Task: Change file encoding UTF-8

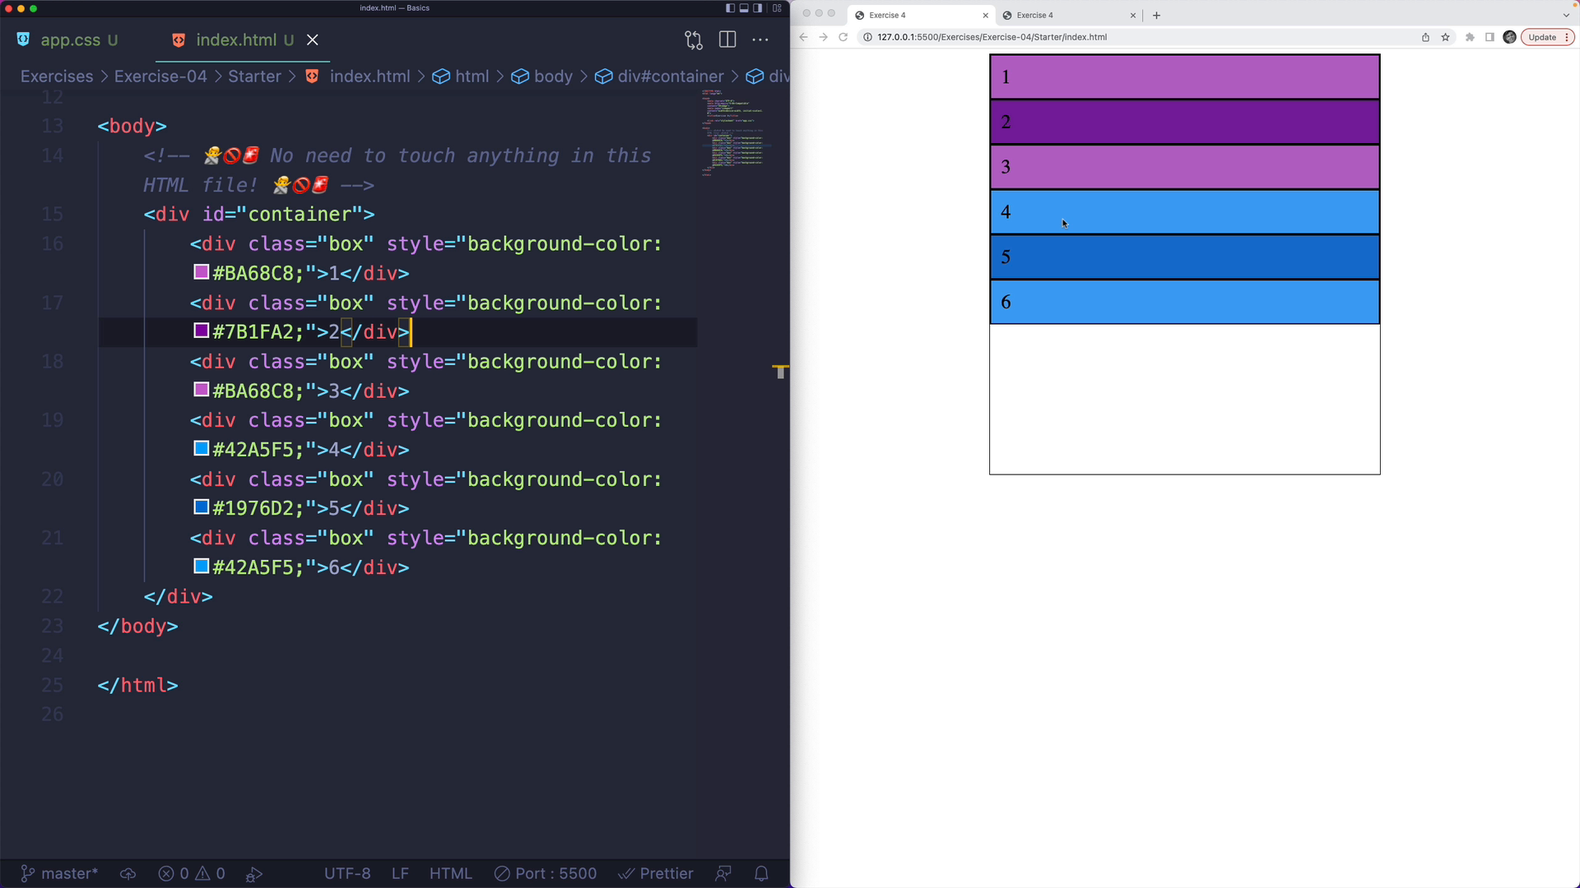Action: 347,873
